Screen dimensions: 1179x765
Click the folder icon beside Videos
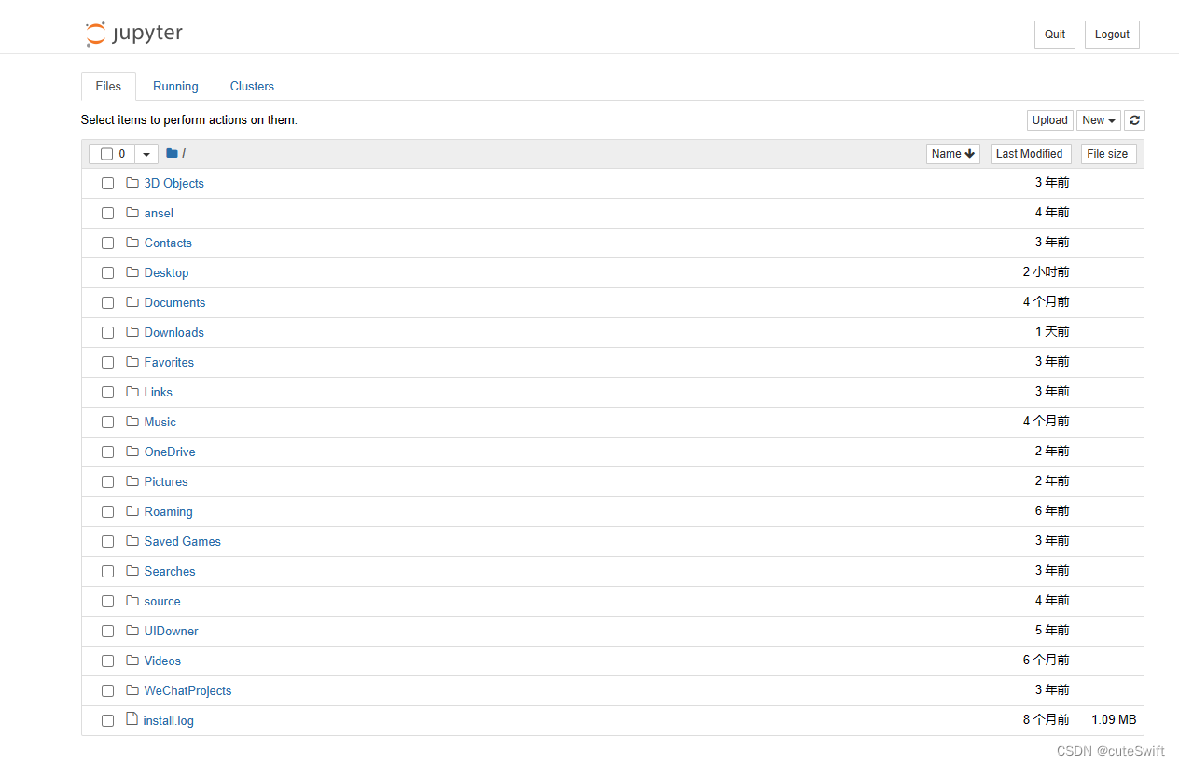click(x=132, y=661)
